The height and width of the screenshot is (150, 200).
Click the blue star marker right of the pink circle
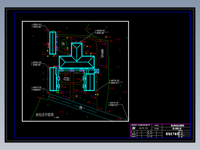92,96
